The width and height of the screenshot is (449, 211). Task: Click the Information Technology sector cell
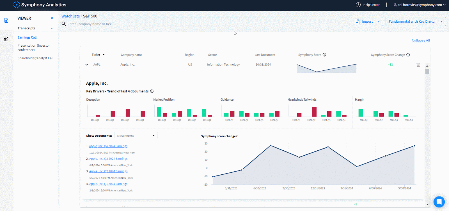point(223,65)
